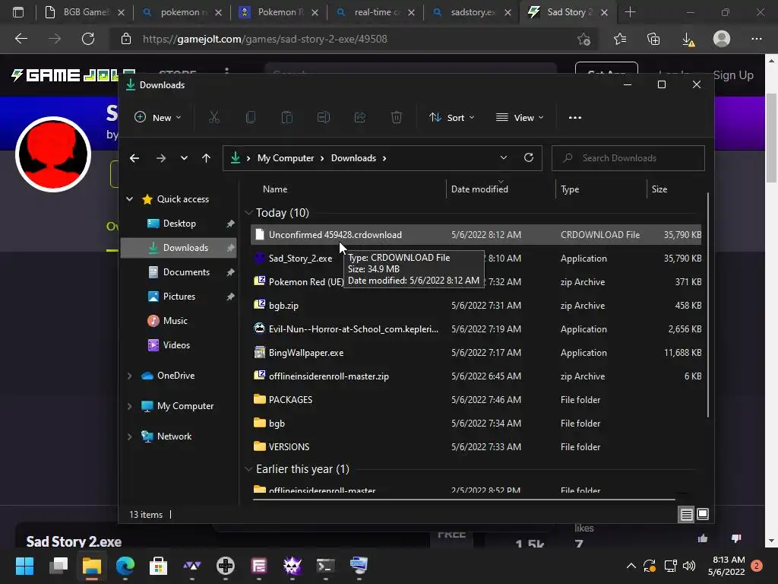Open the New item dropdown
778x584 pixels.
click(158, 118)
